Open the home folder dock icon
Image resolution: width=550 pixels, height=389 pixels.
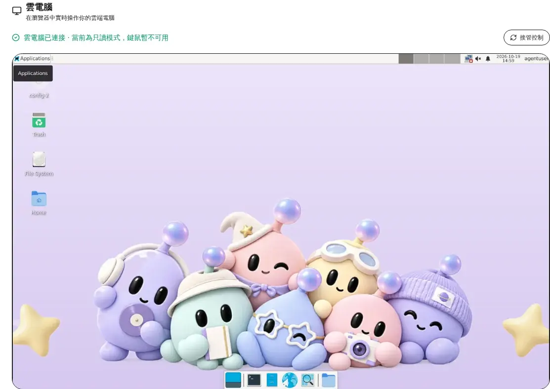[328, 380]
